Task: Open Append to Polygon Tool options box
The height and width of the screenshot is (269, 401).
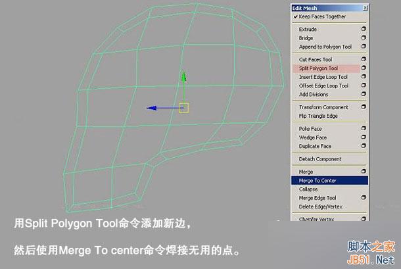Action: (364, 46)
